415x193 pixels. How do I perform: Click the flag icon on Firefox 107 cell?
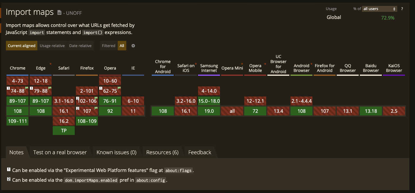click(96, 108)
